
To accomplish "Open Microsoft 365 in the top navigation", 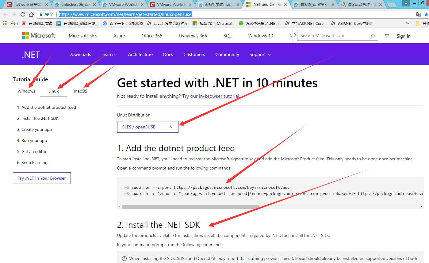I will (x=83, y=36).
